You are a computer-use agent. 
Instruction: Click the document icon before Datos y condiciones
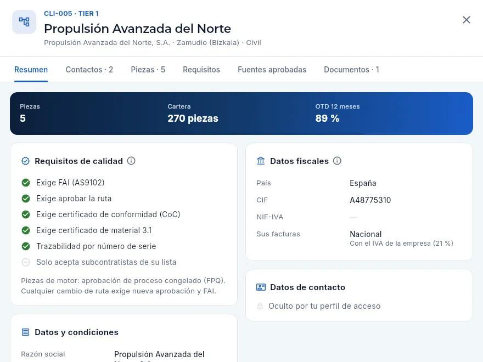pos(26,332)
